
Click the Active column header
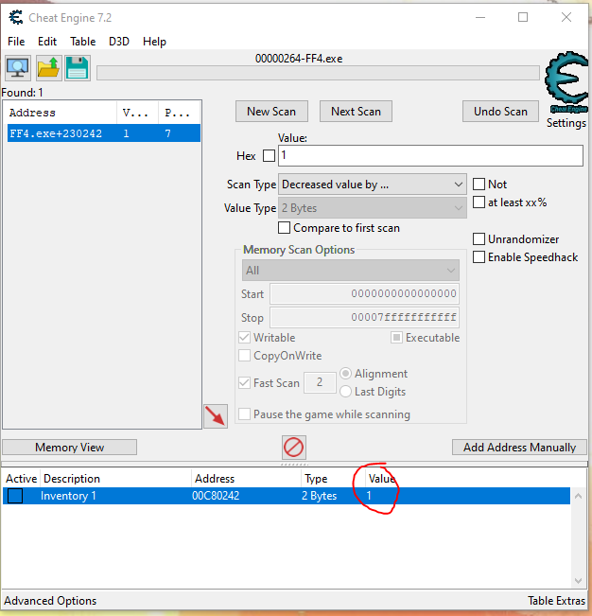point(21,479)
